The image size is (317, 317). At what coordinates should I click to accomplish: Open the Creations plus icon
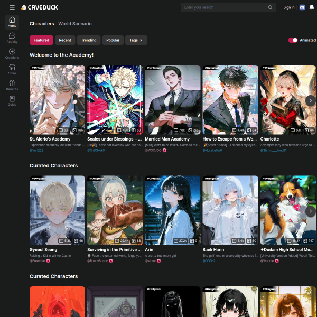[x=12, y=53]
